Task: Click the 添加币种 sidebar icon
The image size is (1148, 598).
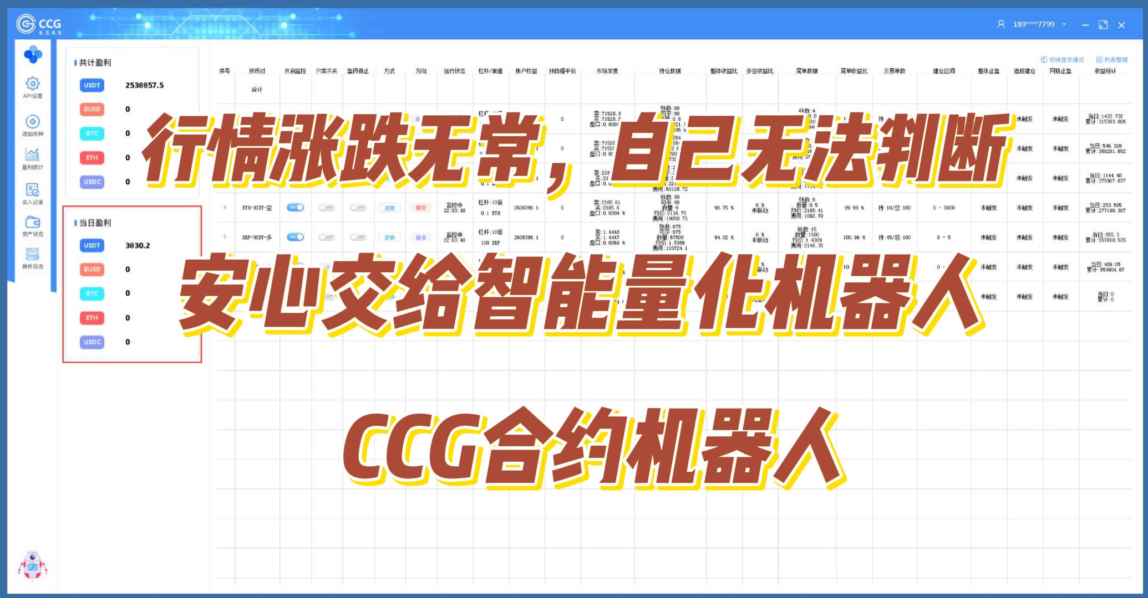Action: tap(33, 122)
